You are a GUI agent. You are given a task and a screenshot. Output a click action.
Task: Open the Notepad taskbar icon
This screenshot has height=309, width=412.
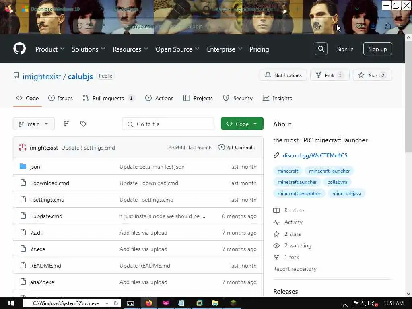(x=181, y=303)
